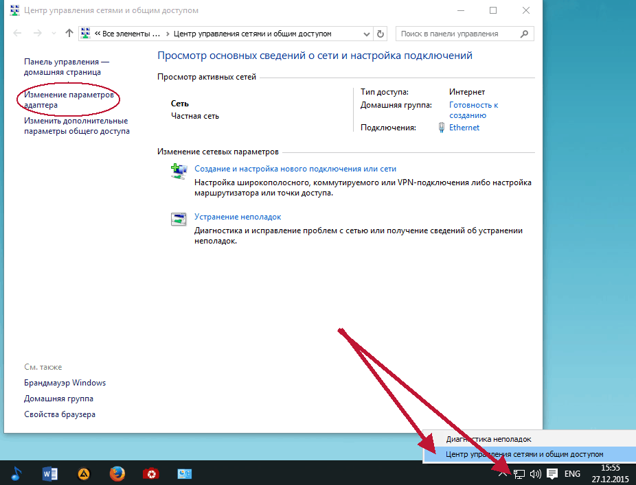Viewport: 636px width, 485px height.
Task: Open Панель управления — домашняя страница
Action: (67, 67)
